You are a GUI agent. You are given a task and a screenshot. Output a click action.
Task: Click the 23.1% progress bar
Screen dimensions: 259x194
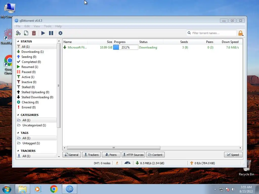click(125, 47)
